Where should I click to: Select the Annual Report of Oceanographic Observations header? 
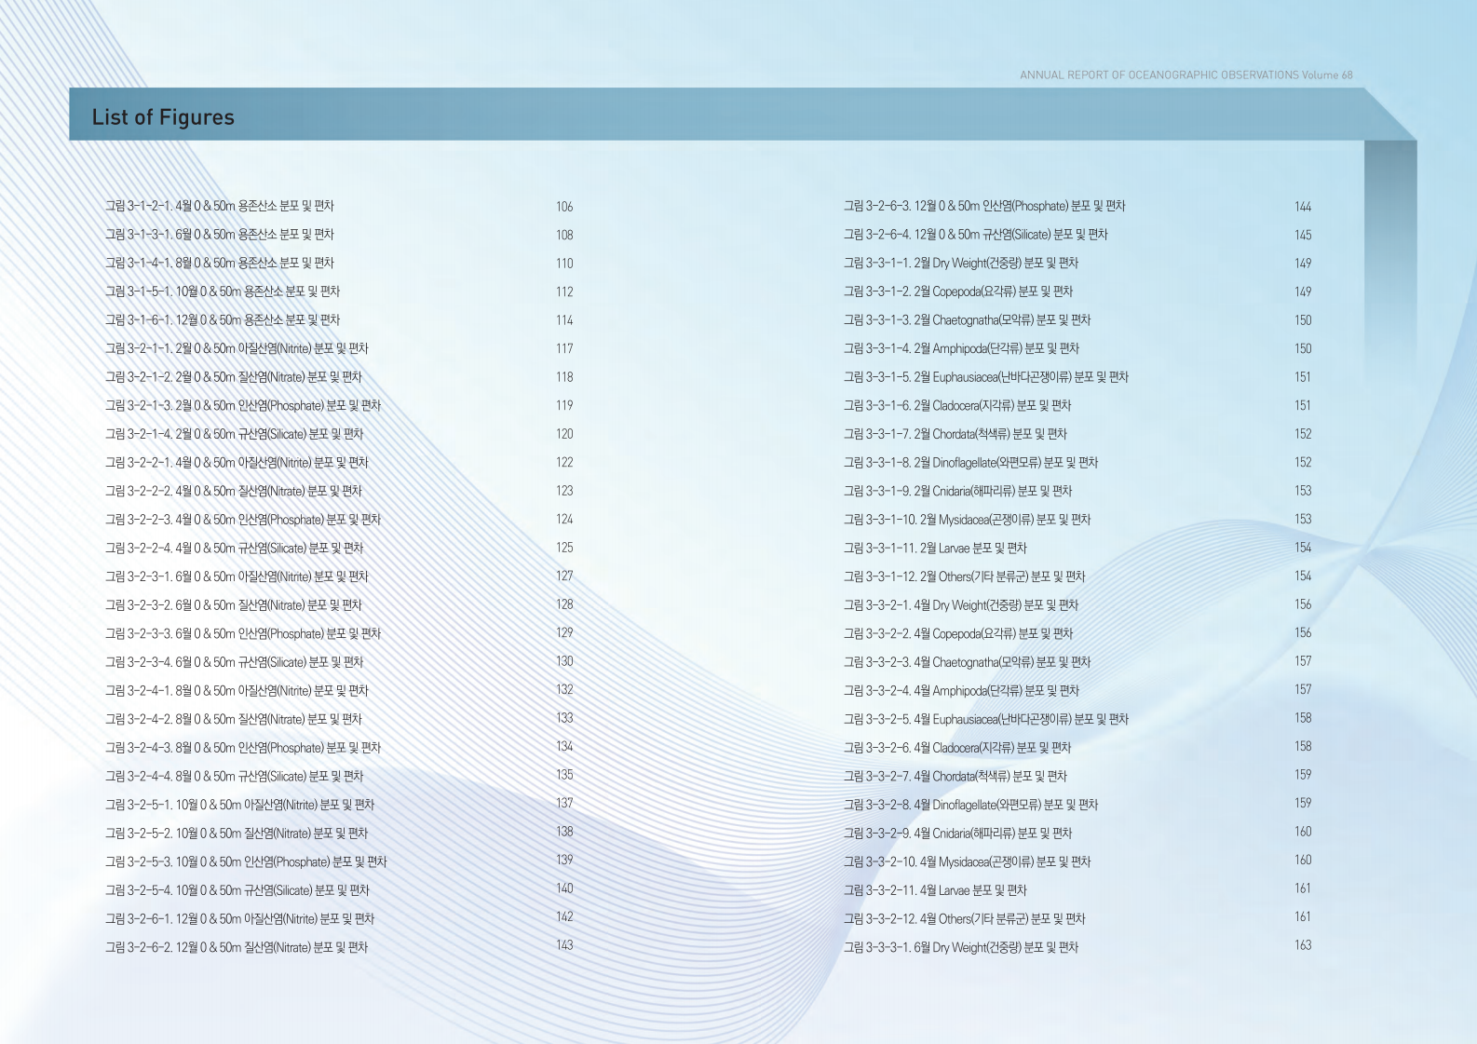pos(1186,75)
